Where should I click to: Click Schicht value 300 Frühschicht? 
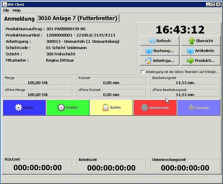[x=61, y=54]
